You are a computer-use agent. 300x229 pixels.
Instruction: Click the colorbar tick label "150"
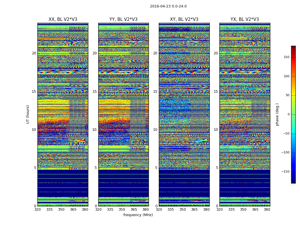pyautogui.click(x=287, y=57)
